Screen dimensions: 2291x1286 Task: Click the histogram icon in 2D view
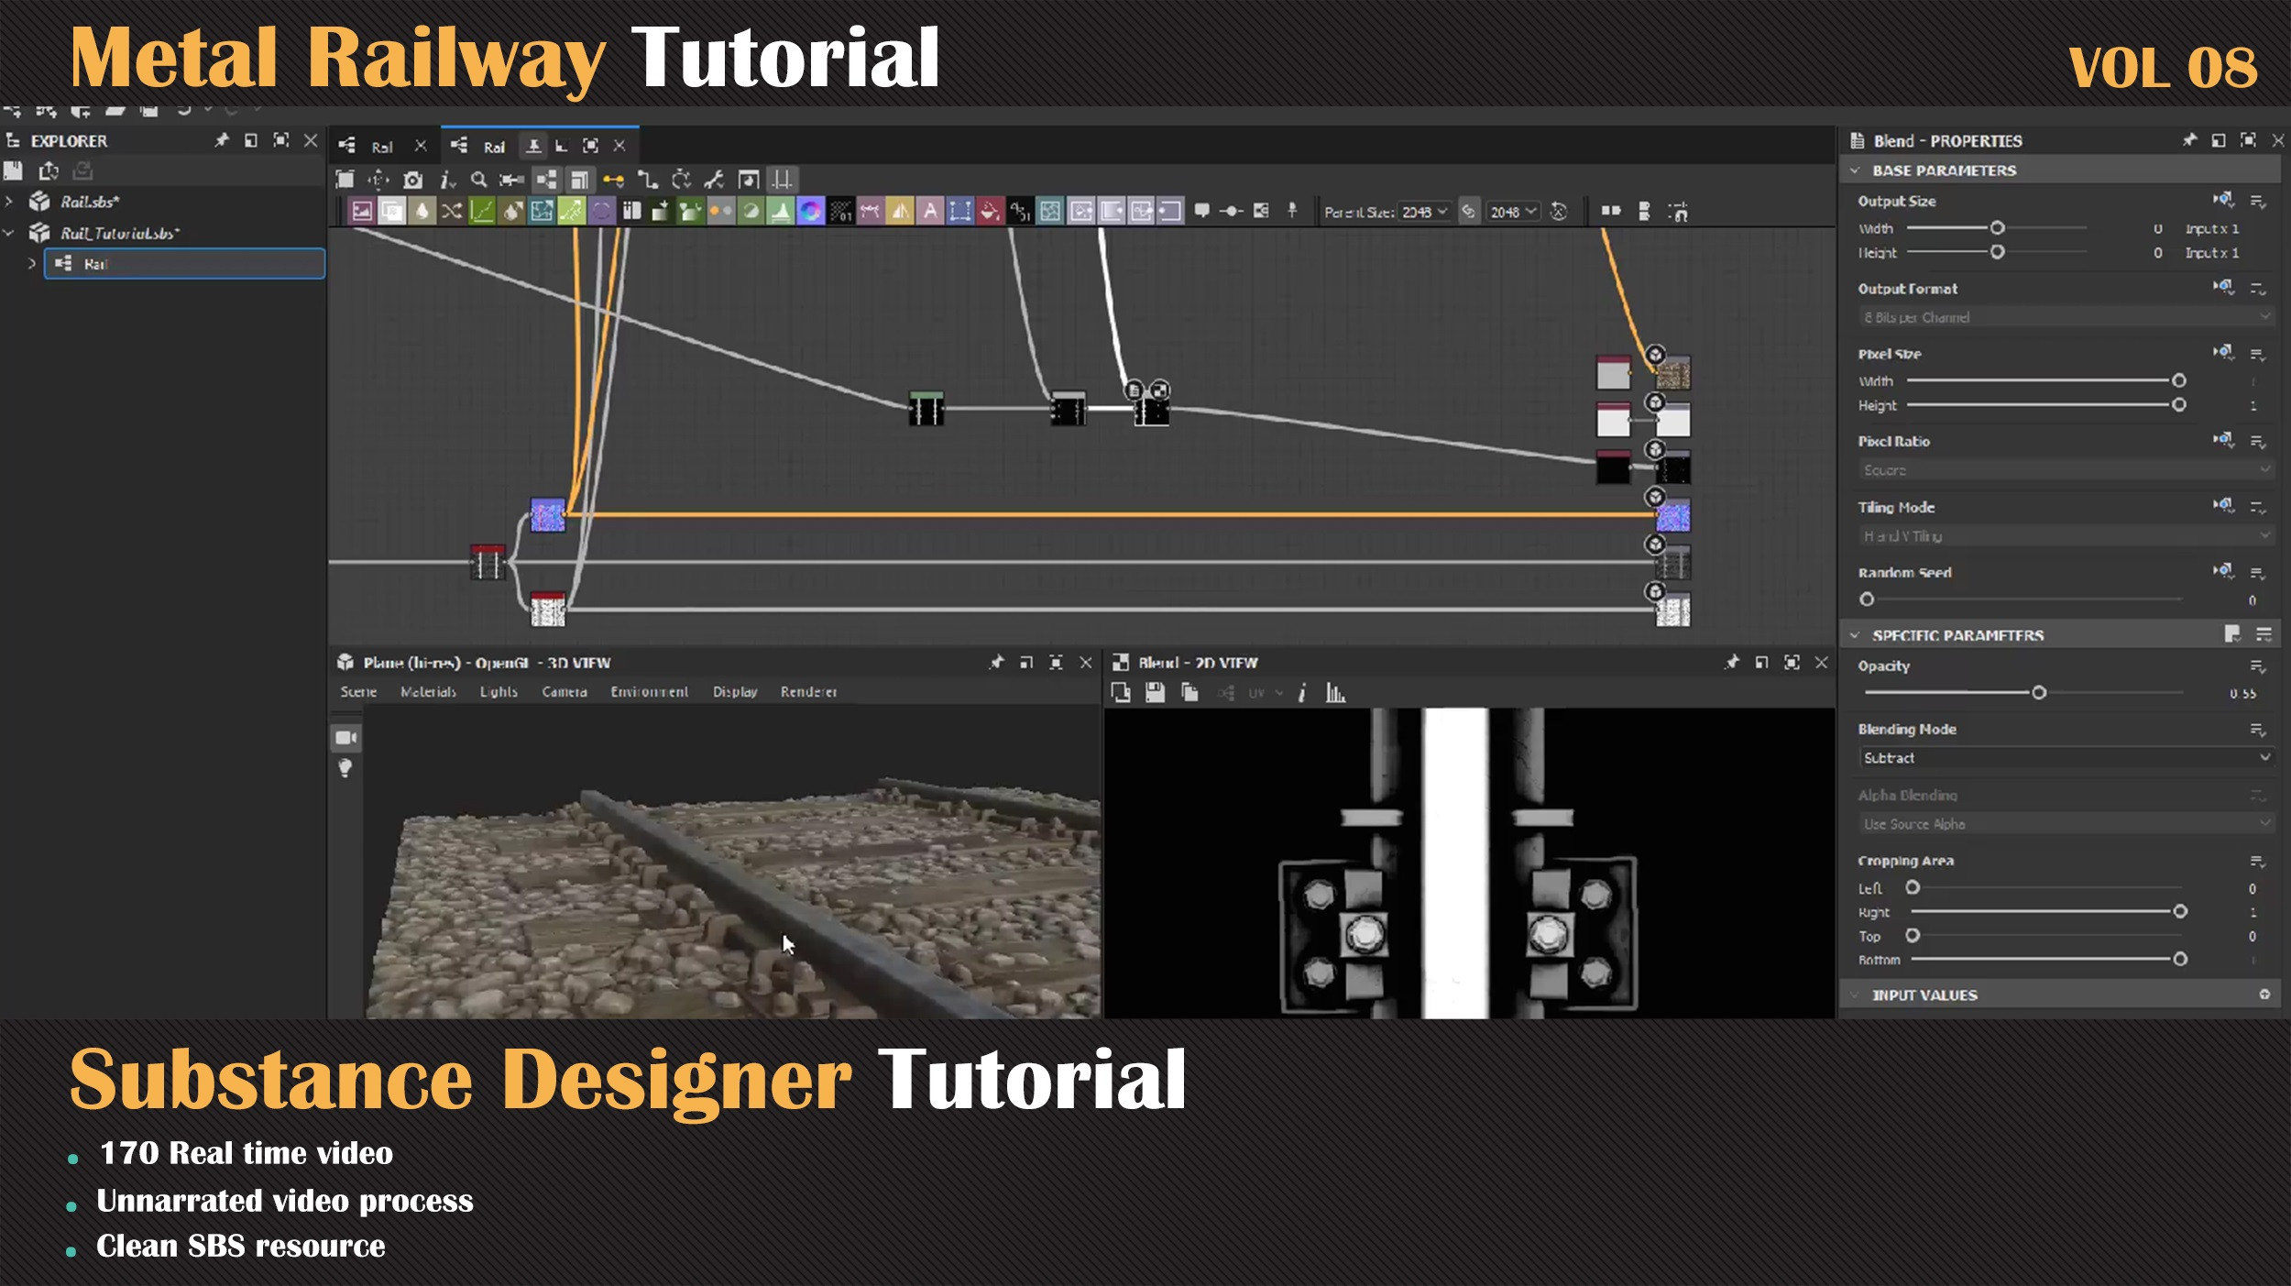point(1335,693)
